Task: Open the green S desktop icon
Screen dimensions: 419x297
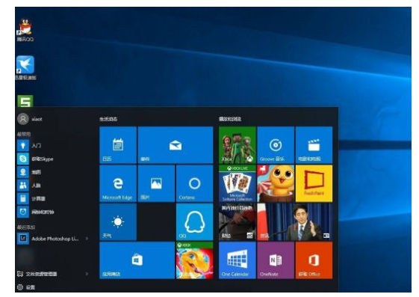Action: coord(25,101)
